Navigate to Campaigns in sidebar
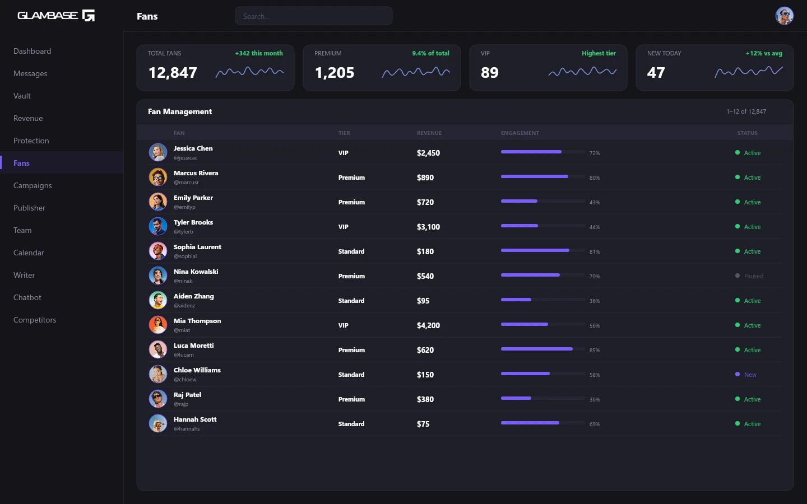The height and width of the screenshot is (504, 807). pyautogui.click(x=33, y=185)
